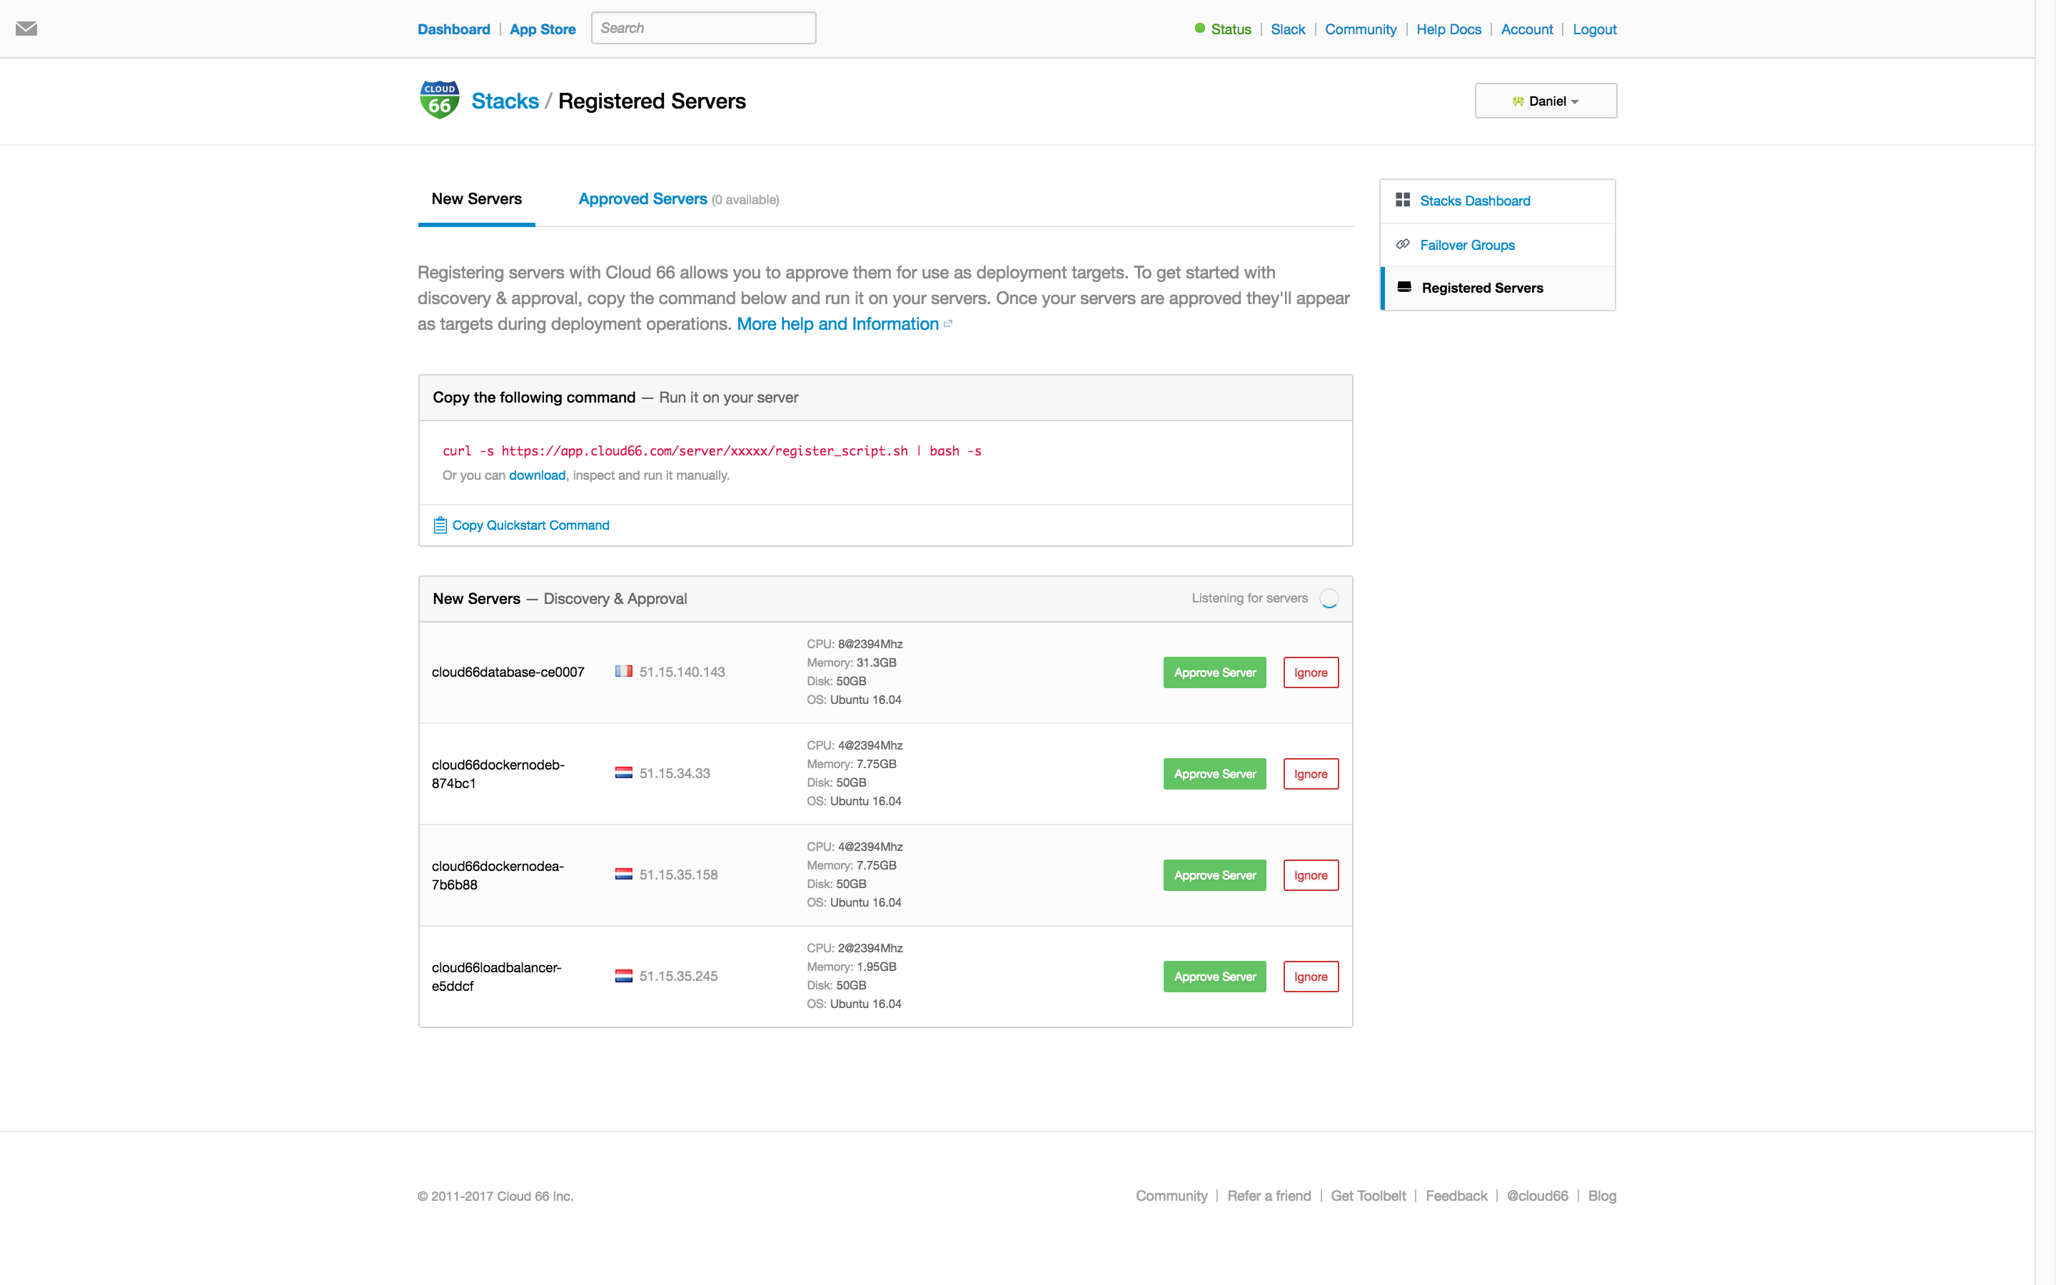This screenshot has height=1285, width=2056.
Task: Click the clipboard icon before Copy Quickstart Command
Action: click(x=440, y=525)
